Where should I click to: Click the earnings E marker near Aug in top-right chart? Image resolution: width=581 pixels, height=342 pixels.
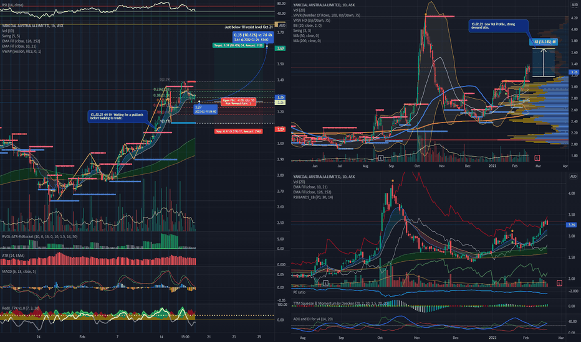380,158
